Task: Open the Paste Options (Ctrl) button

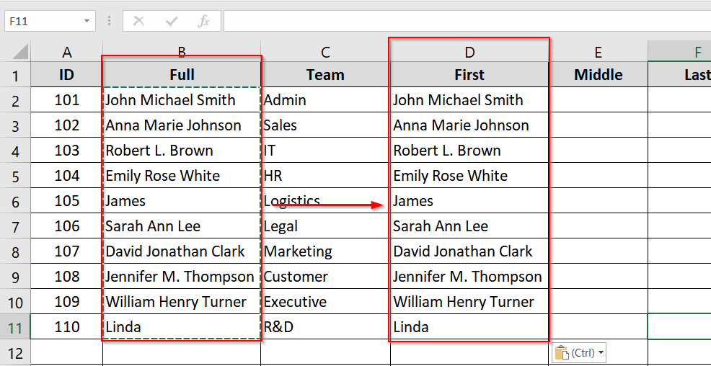Action: tap(580, 352)
